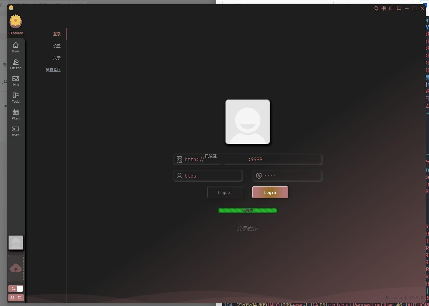Click the record circle icon in title bar
The height and width of the screenshot is (306, 429).
point(383,8)
